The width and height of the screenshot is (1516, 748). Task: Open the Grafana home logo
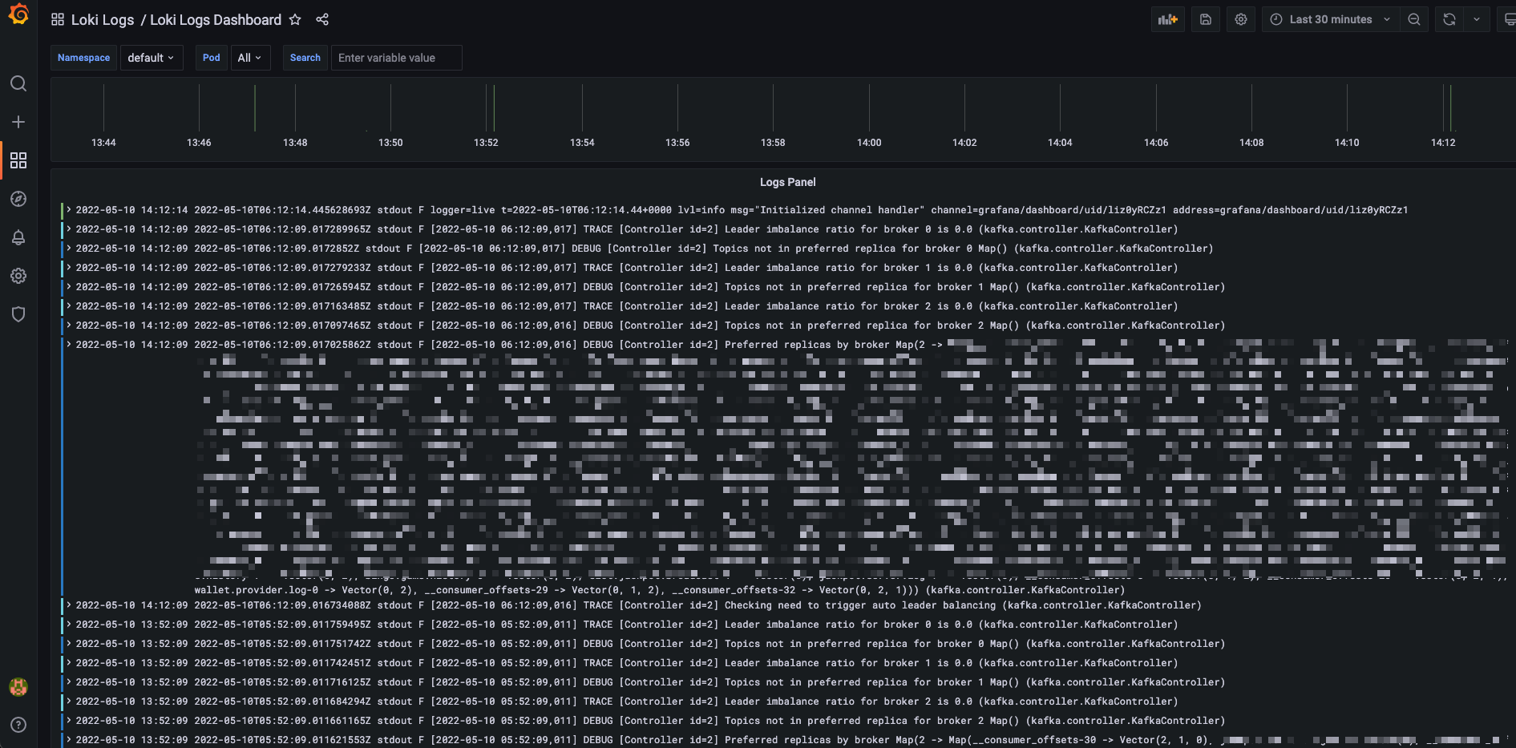18,14
